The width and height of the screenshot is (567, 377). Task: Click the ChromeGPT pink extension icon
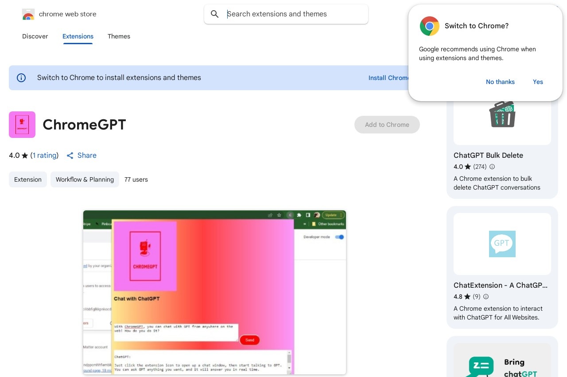pos(22,125)
